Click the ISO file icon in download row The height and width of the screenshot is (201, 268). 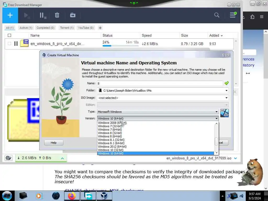(x=24, y=43)
